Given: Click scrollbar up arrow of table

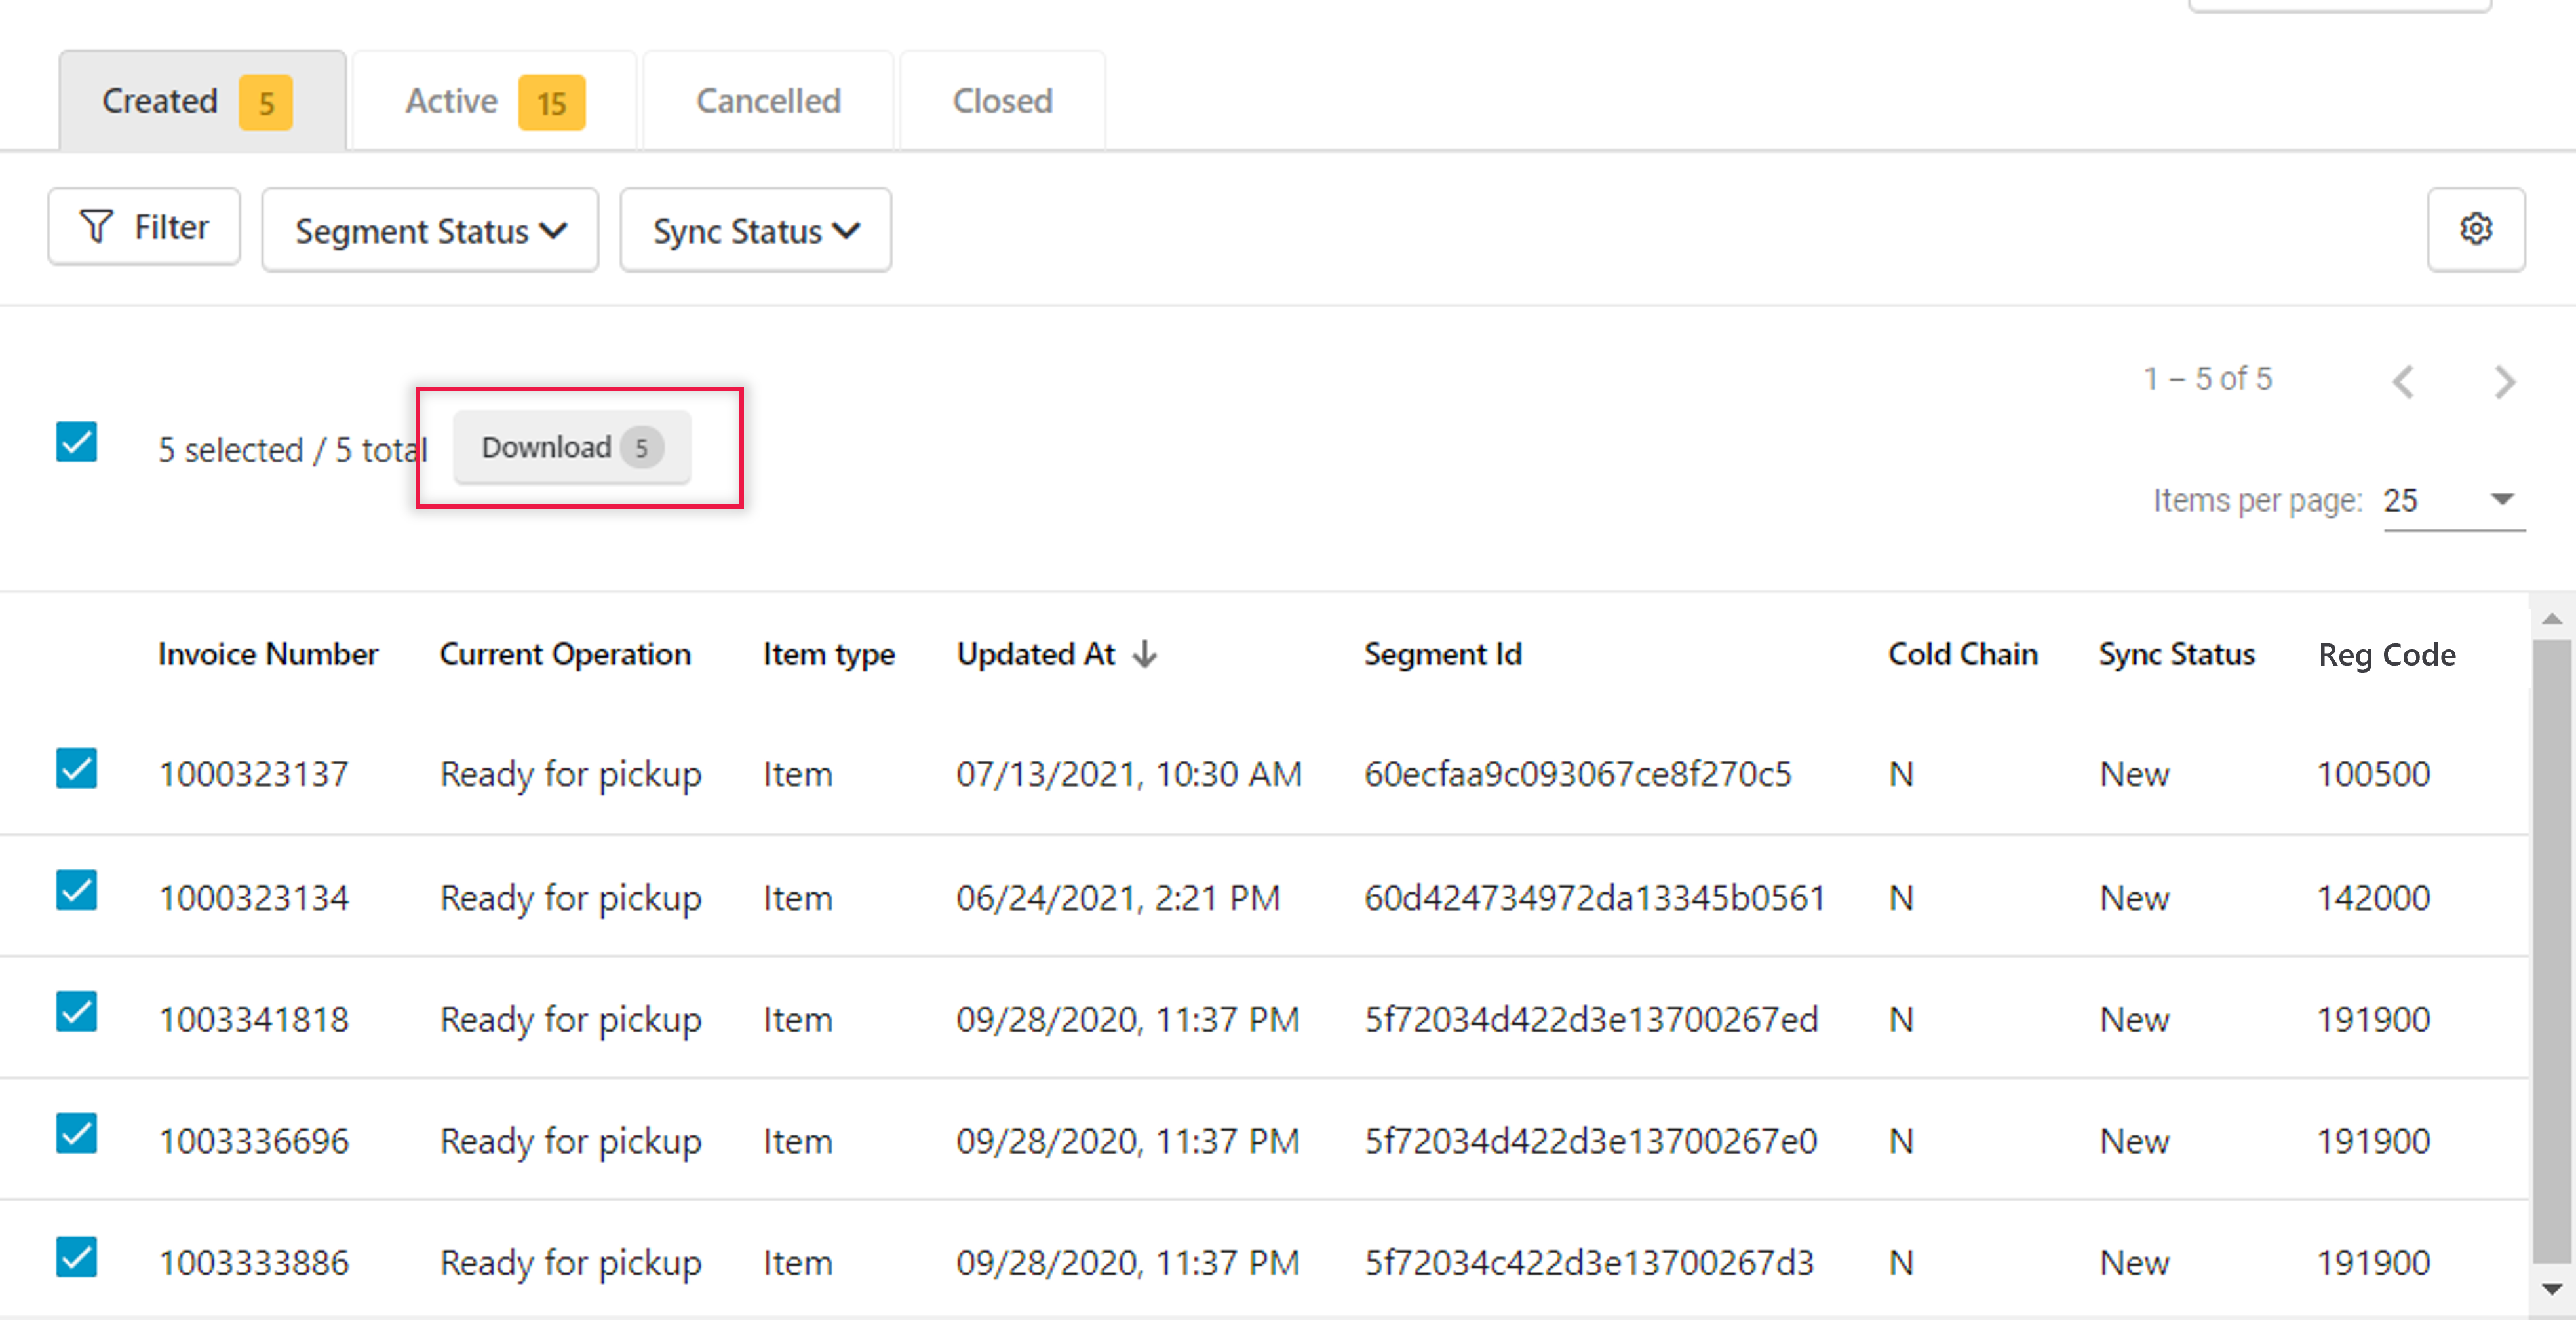Looking at the screenshot, I should coord(2552,618).
